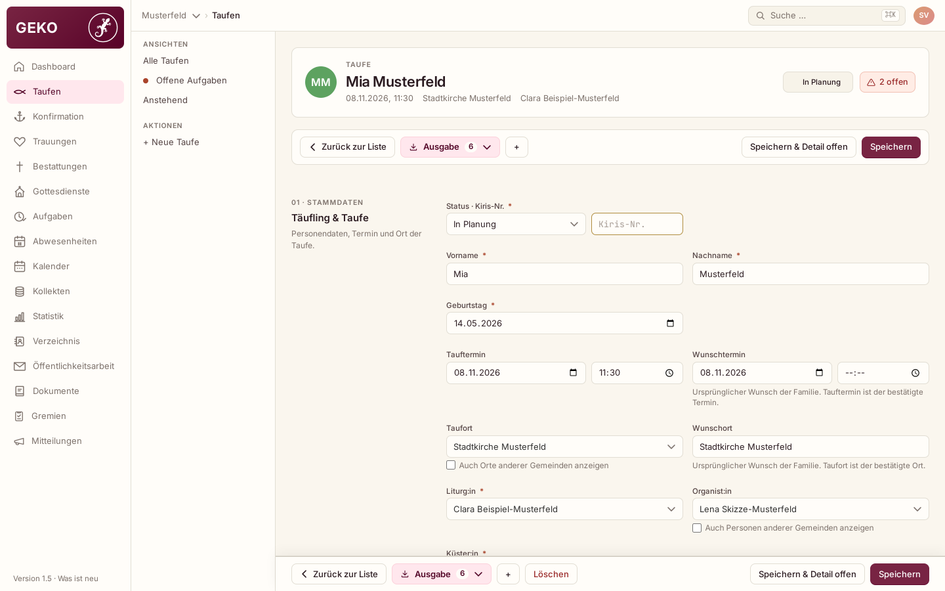Go to Kalender in sidebar

click(65, 266)
